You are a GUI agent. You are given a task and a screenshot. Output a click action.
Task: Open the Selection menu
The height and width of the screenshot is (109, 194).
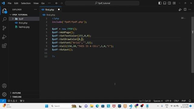click(x=26, y=3)
